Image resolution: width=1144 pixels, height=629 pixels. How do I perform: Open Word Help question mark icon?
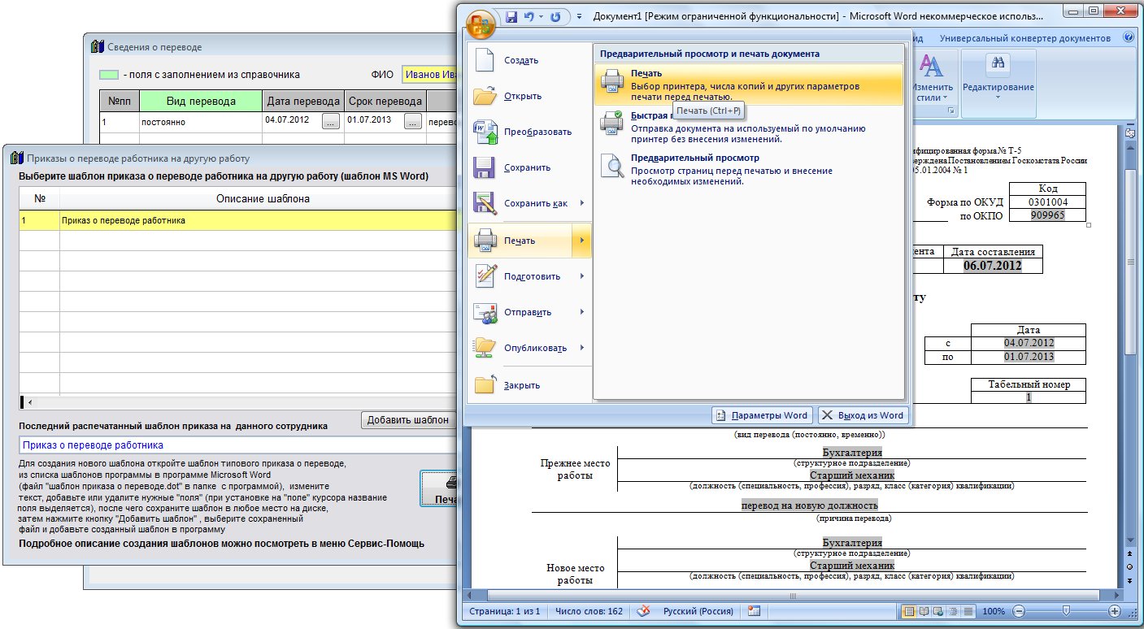point(1129,37)
